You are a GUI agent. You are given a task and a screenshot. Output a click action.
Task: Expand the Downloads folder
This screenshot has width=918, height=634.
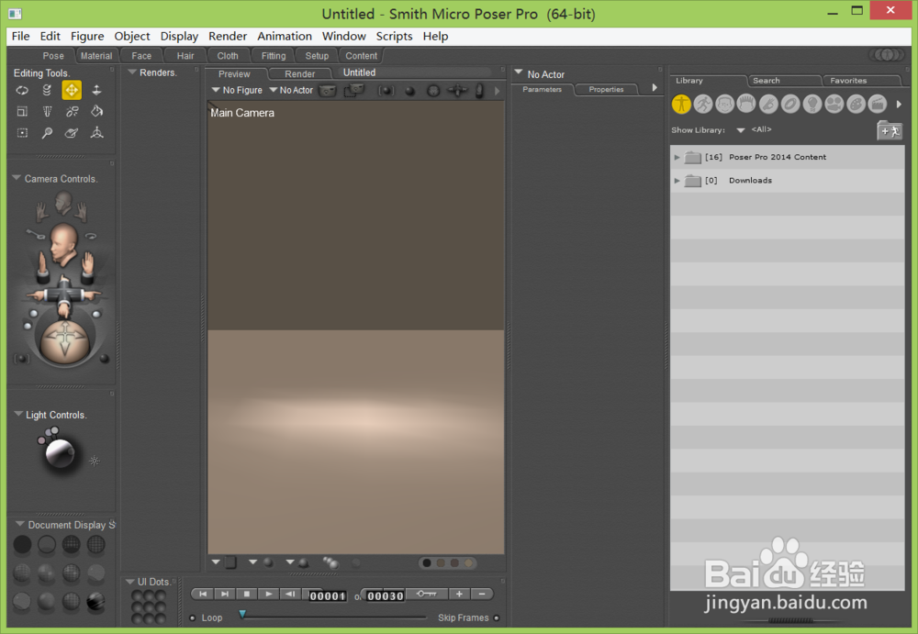677,181
